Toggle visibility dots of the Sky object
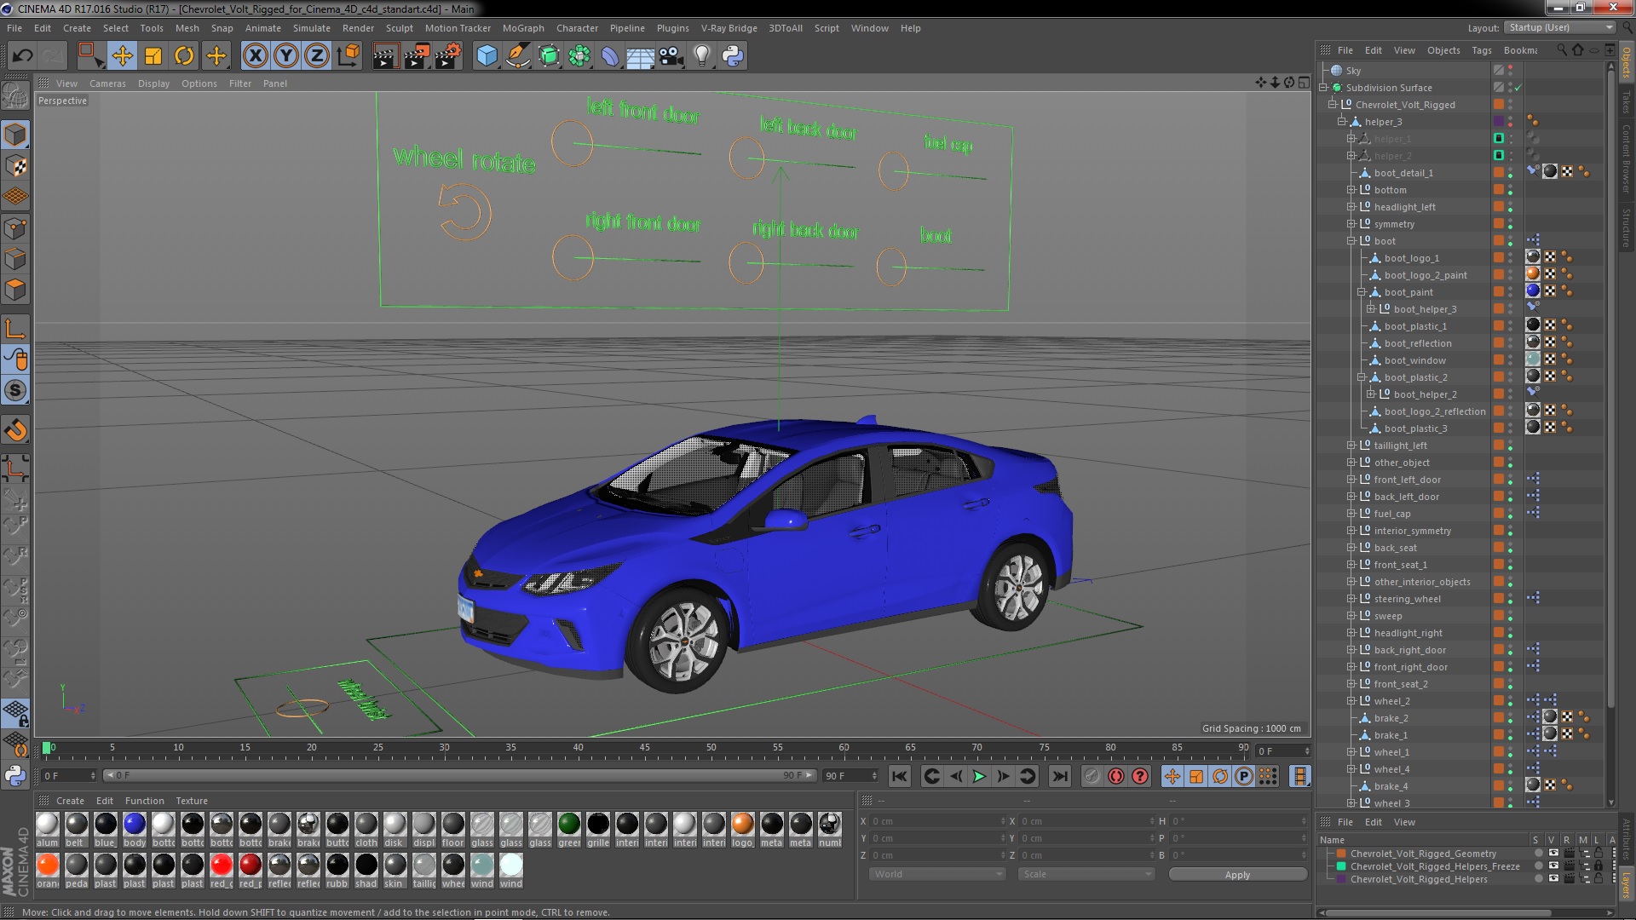Screen dimensions: 1636x920 [x=1511, y=71]
